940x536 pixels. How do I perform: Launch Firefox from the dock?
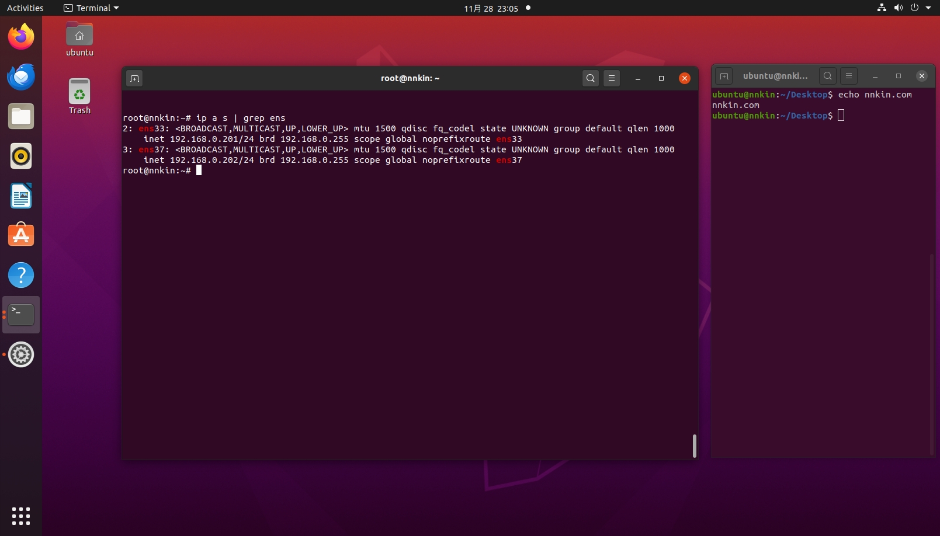(x=21, y=37)
